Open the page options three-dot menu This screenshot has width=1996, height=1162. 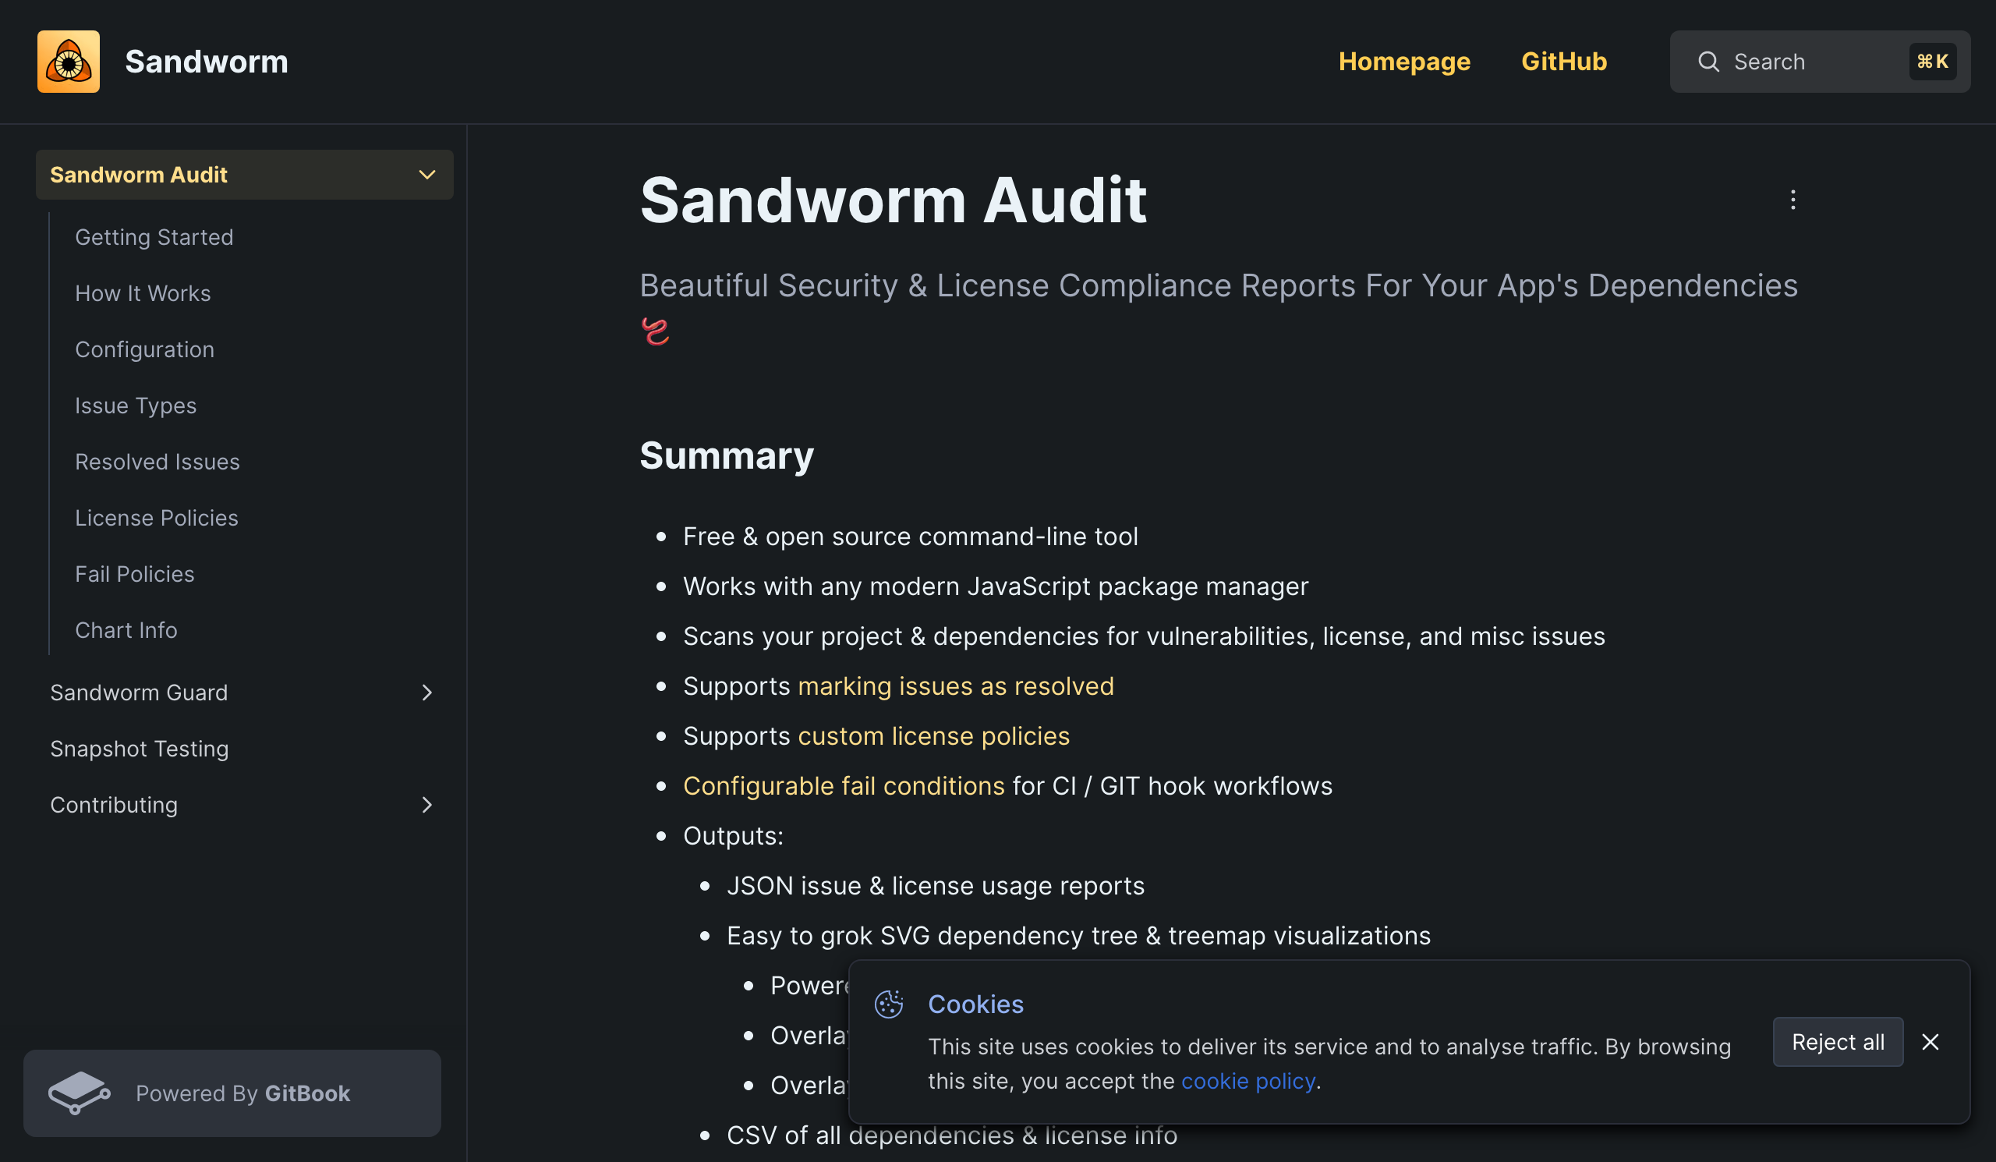click(1793, 200)
